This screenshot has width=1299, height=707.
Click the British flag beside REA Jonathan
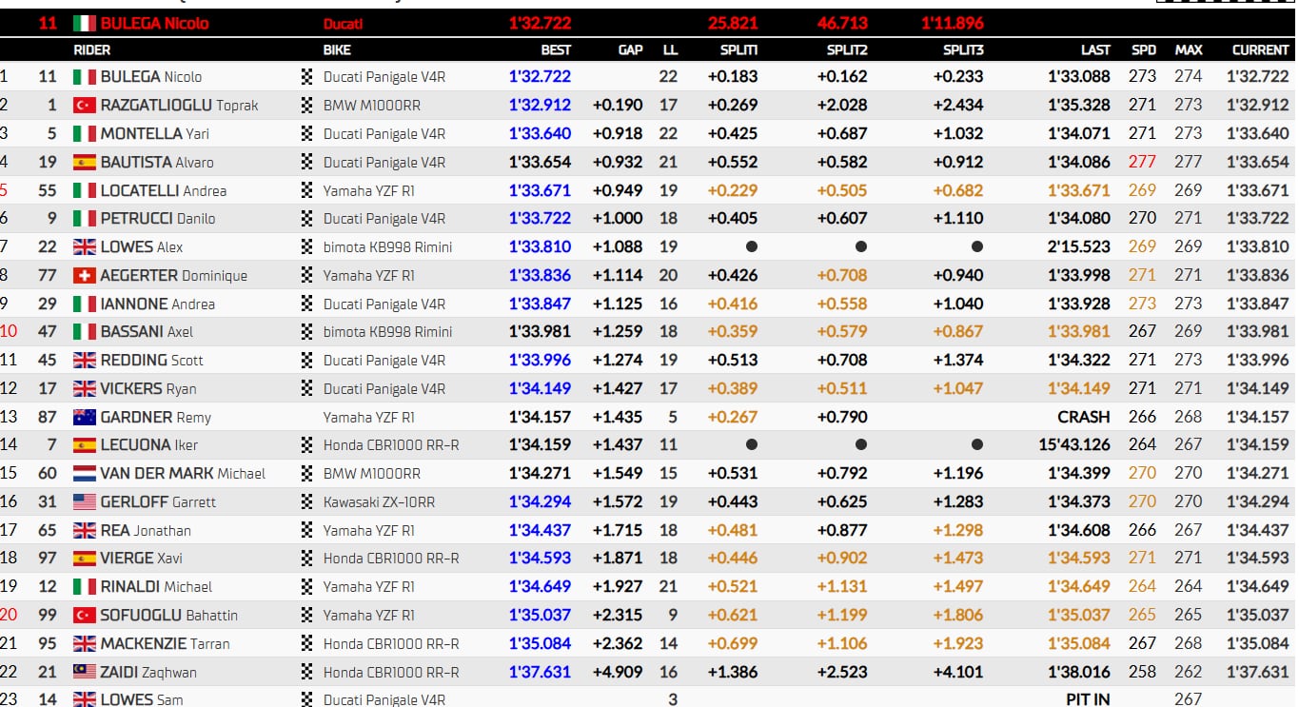(85, 530)
